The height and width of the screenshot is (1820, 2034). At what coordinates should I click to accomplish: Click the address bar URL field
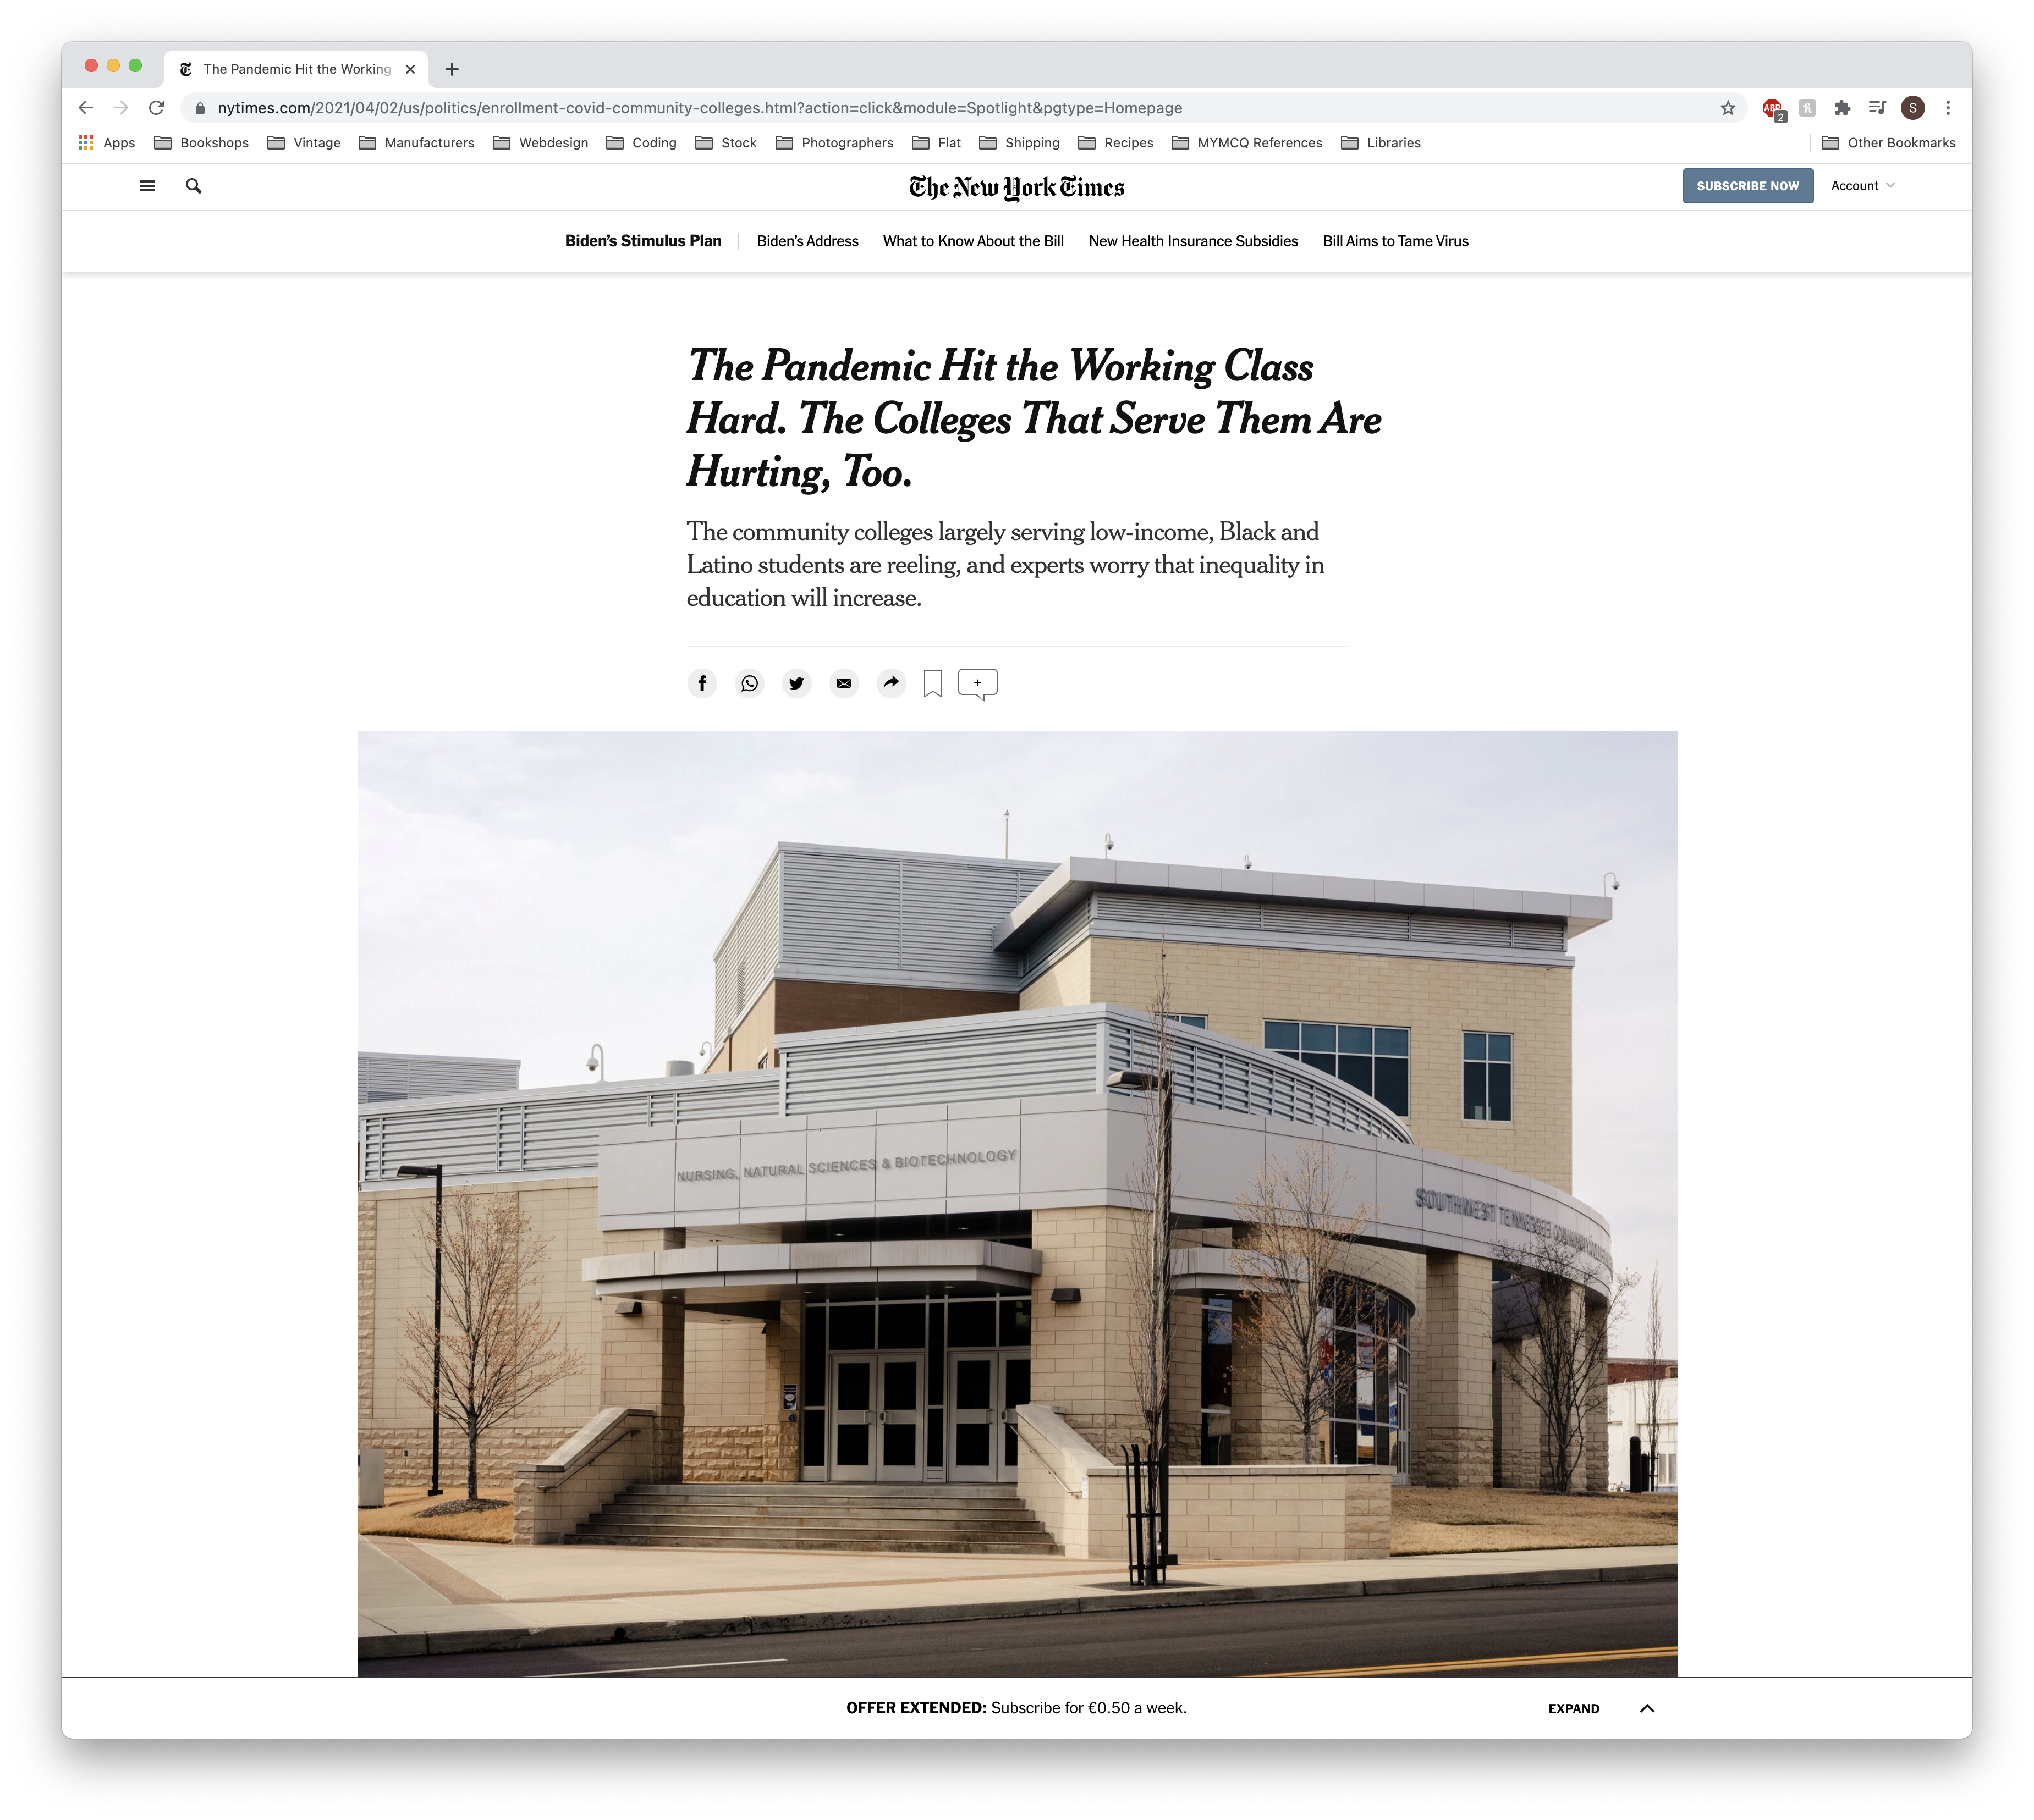pos(960,108)
